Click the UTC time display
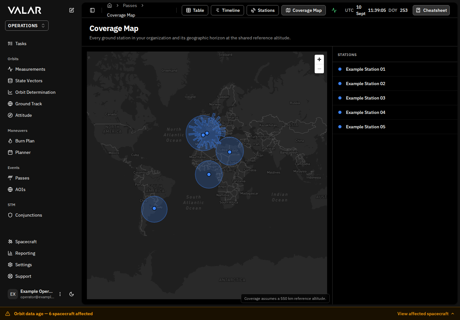 click(376, 10)
